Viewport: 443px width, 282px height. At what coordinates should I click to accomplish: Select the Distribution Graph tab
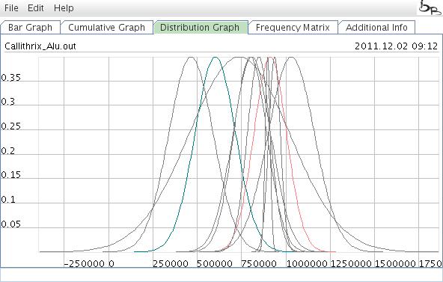200,28
